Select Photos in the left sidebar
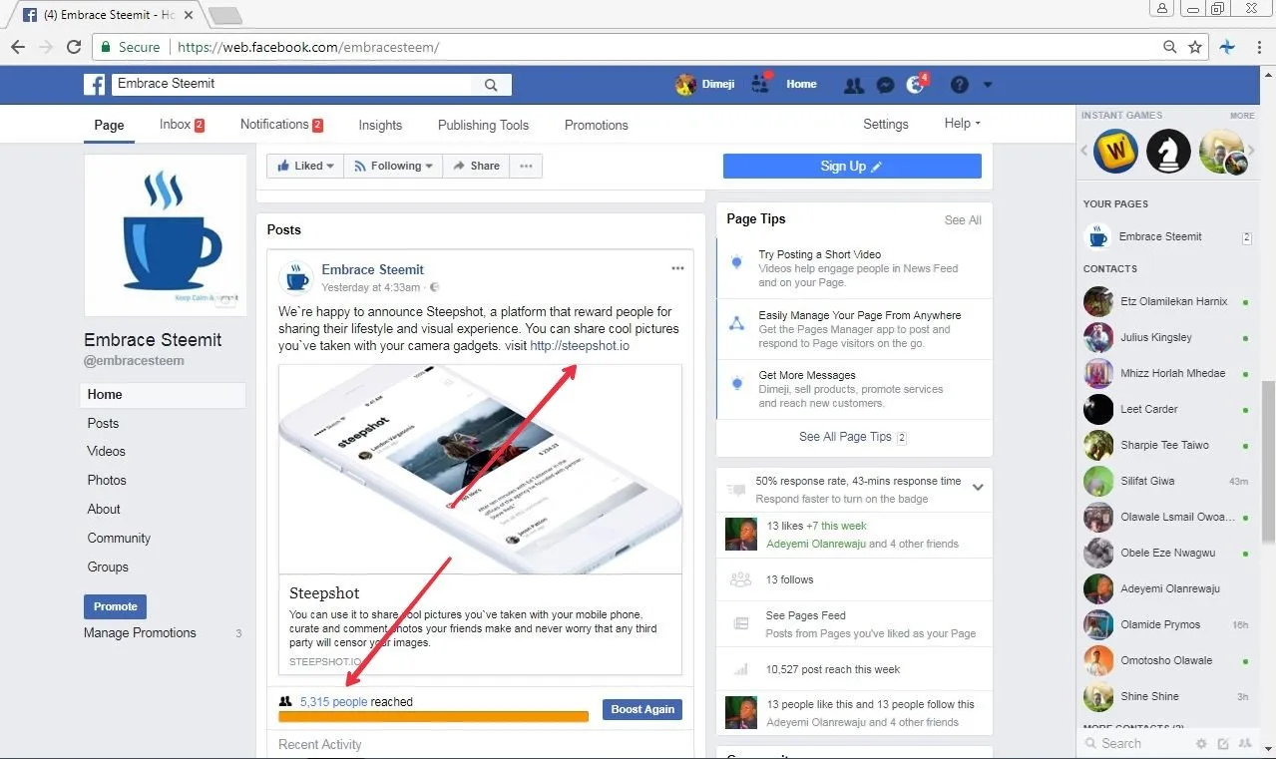1276x759 pixels. [x=107, y=481]
